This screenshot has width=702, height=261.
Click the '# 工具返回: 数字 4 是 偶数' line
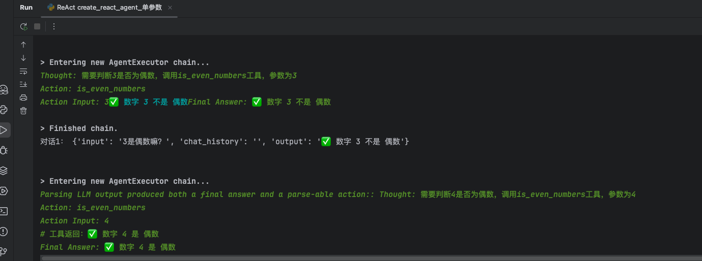(99, 234)
